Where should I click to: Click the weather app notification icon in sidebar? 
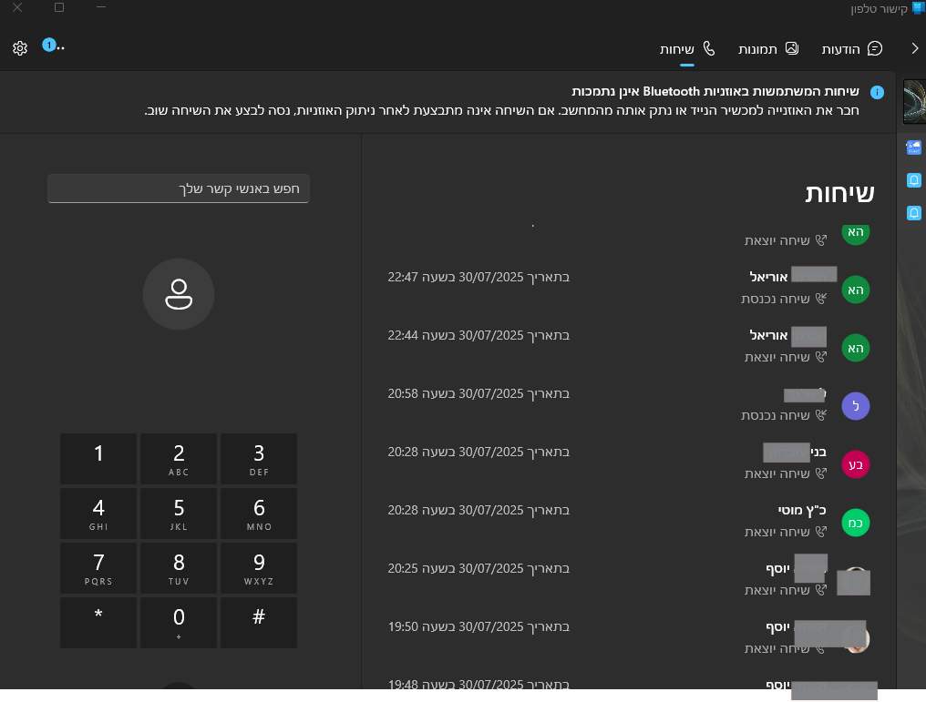pyautogui.click(x=913, y=148)
